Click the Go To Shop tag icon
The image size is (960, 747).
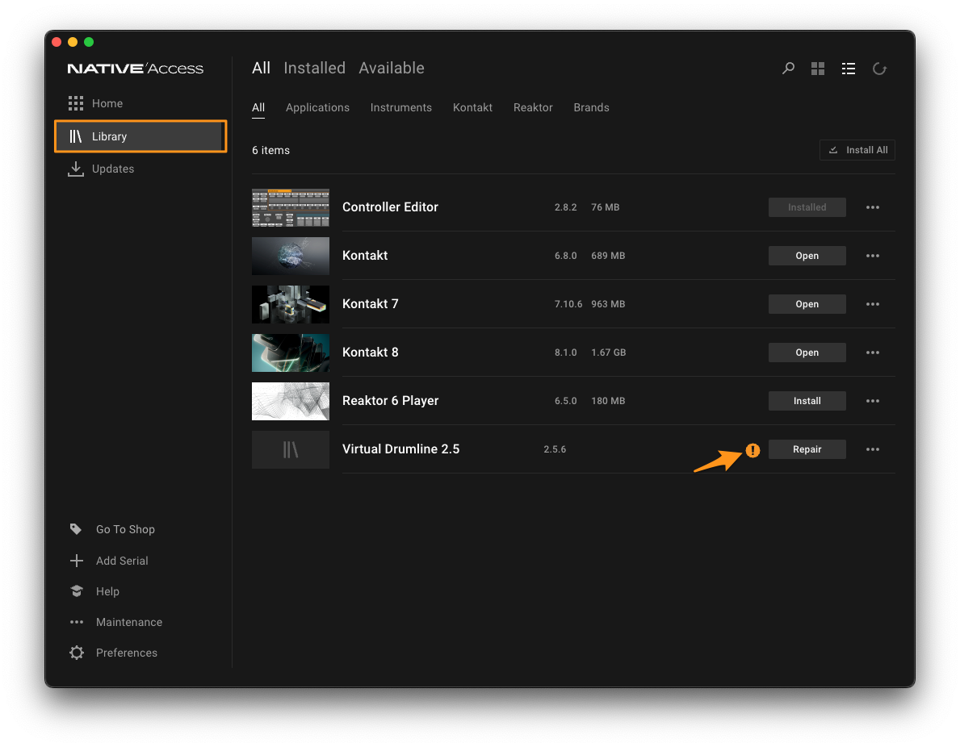(x=76, y=529)
